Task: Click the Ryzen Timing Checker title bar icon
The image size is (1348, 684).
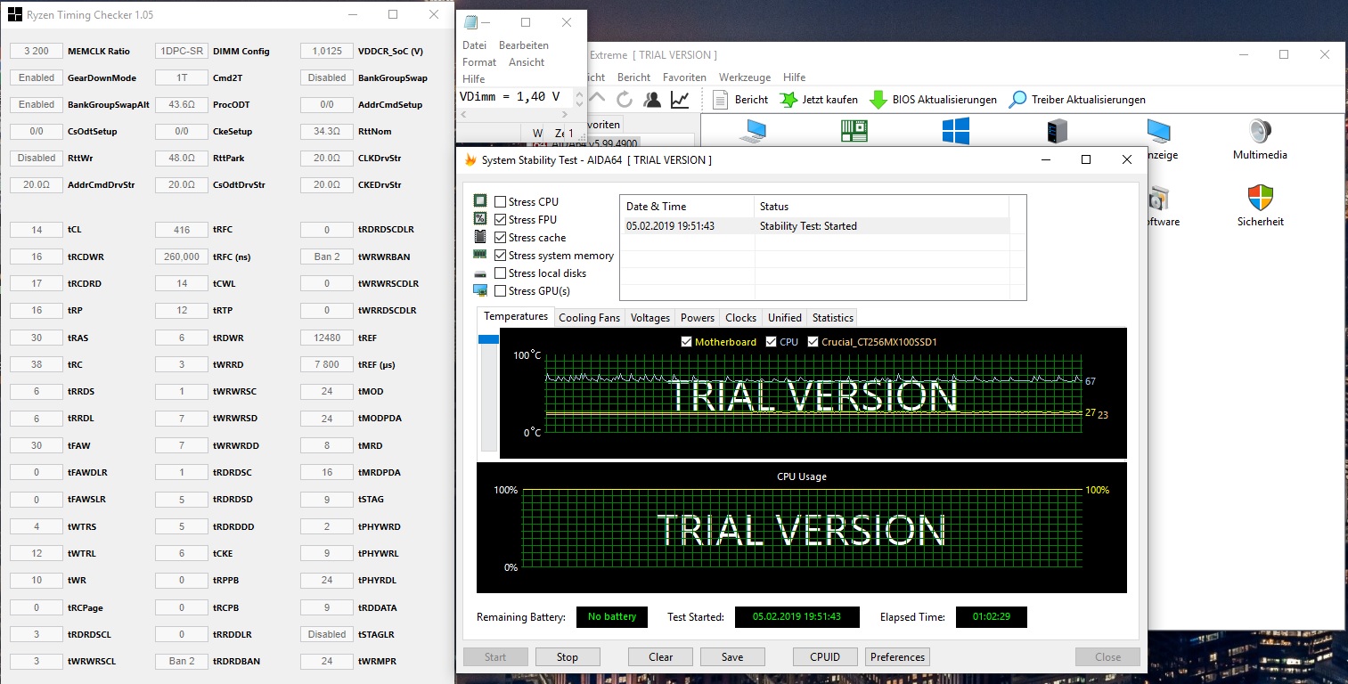Action: coord(14,14)
